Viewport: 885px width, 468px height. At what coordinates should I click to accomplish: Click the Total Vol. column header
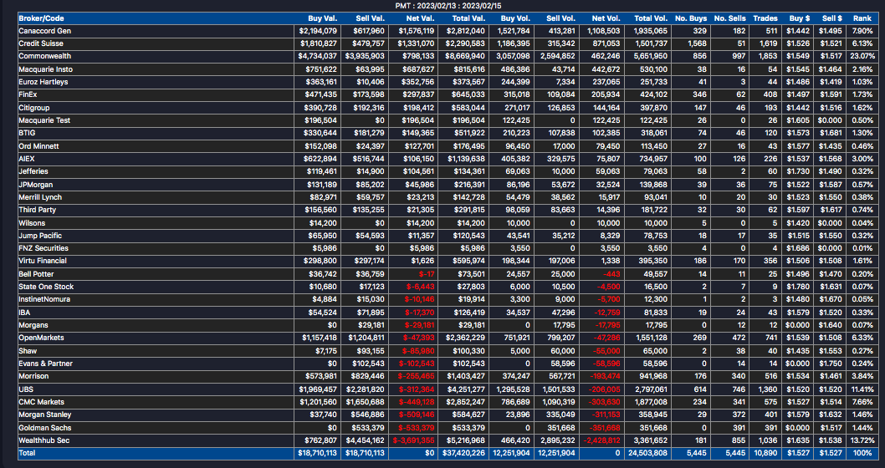(650, 18)
